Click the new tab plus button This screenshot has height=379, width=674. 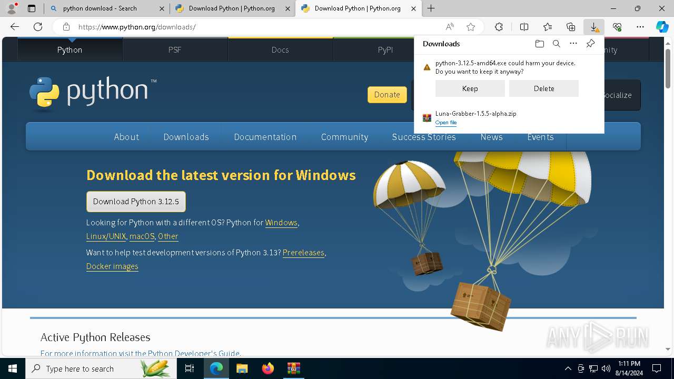[x=431, y=8]
